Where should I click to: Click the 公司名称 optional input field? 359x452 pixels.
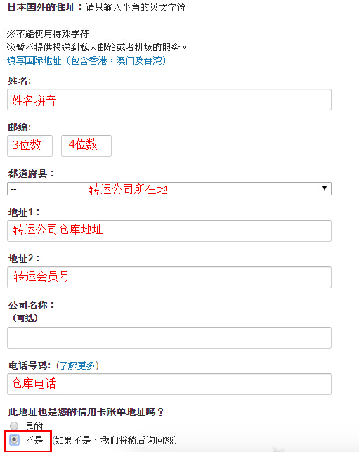[x=169, y=338]
